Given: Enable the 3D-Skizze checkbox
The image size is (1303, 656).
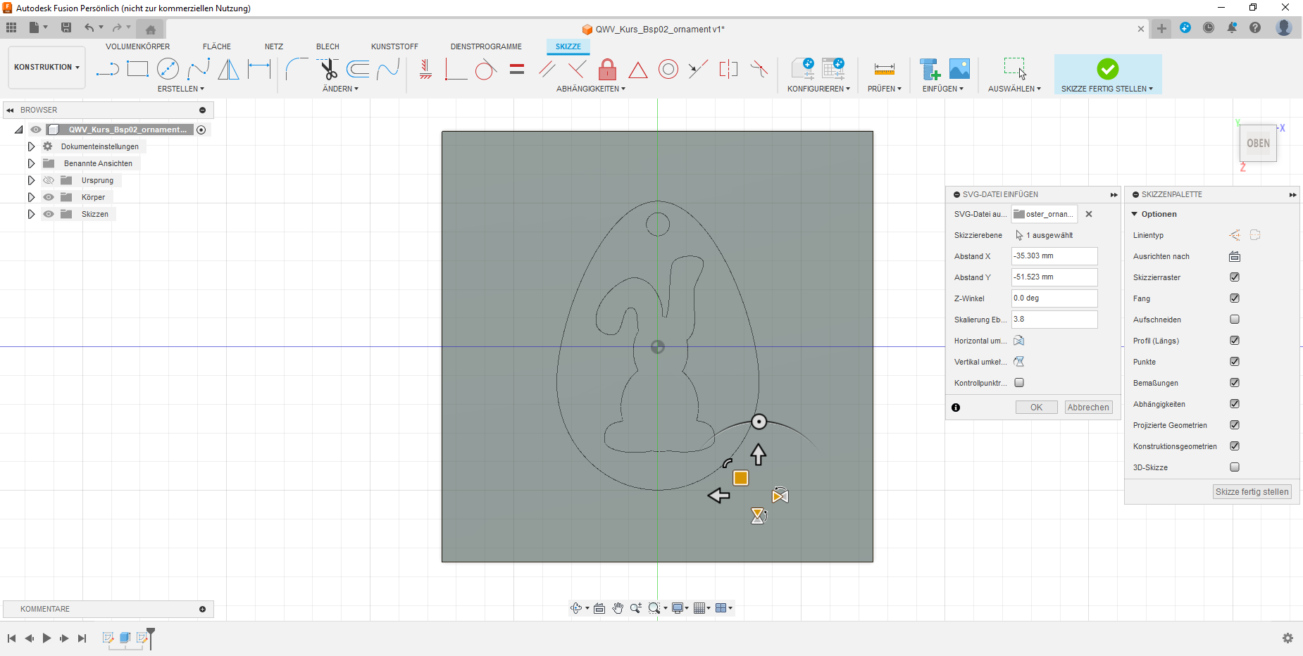Looking at the screenshot, I should click(x=1234, y=467).
